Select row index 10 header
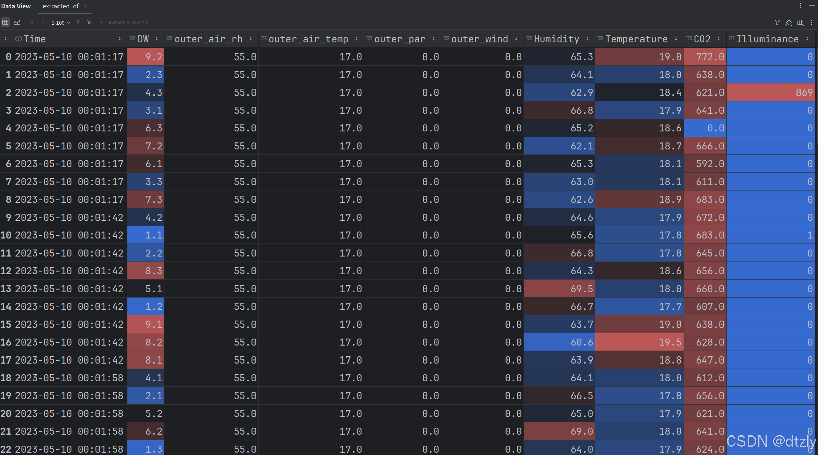This screenshot has height=455, width=818. coord(6,235)
